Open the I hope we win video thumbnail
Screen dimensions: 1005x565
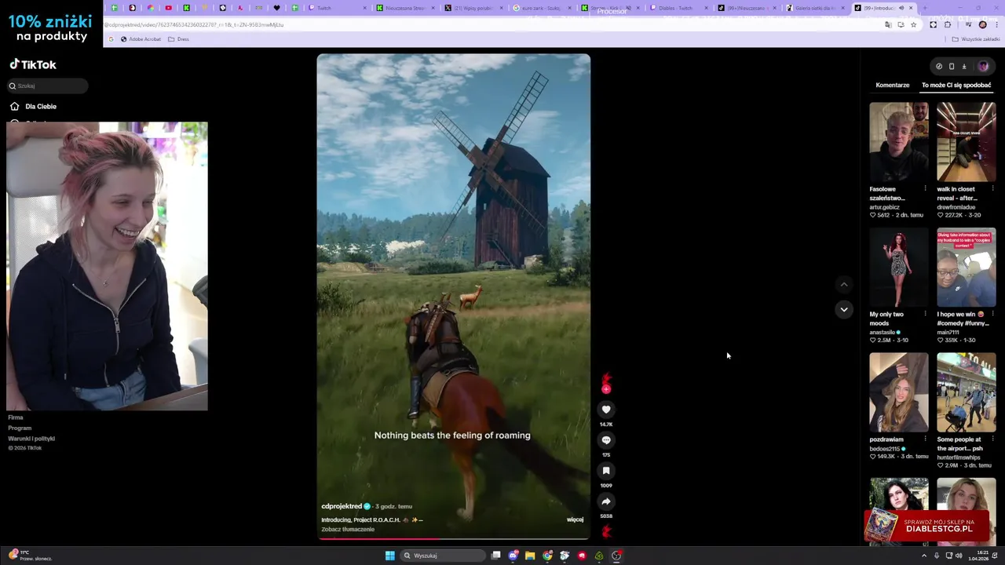[x=966, y=267]
